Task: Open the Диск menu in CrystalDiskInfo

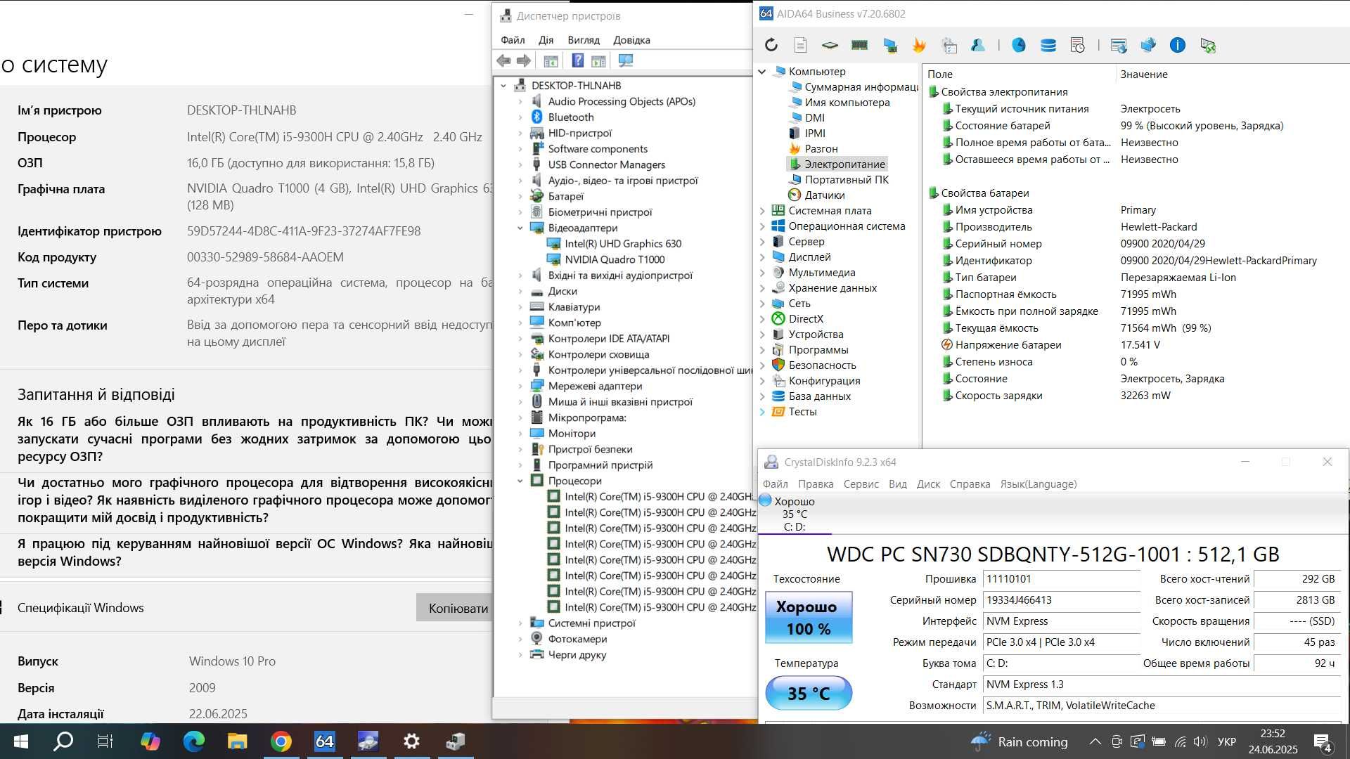Action: coord(928,484)
